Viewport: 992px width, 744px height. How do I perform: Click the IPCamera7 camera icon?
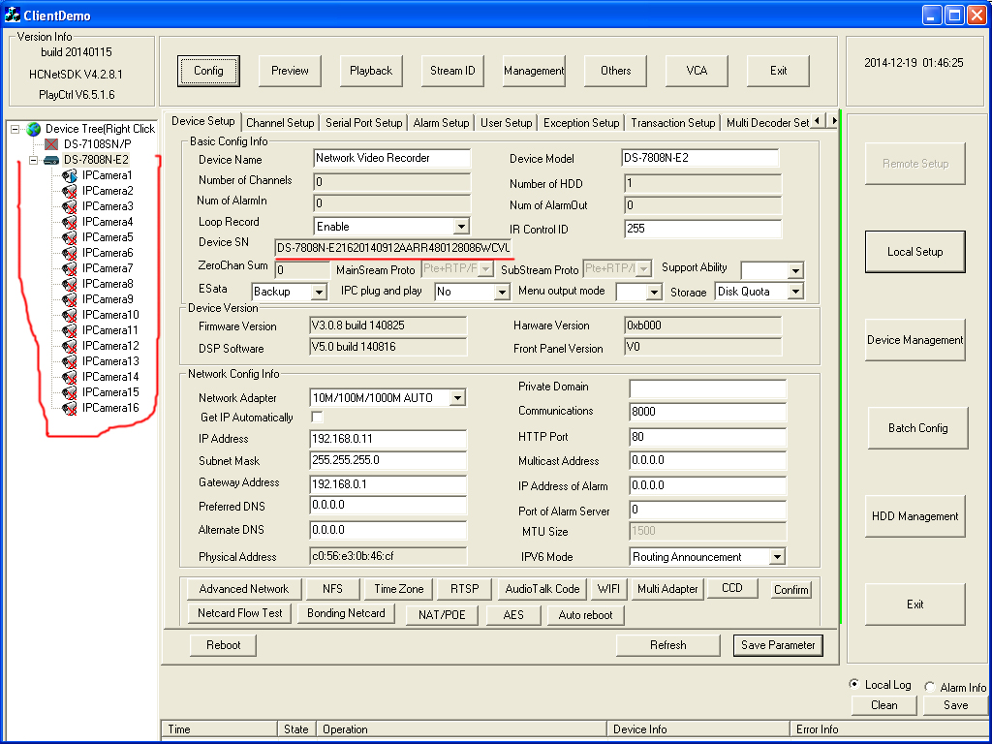click(70, 269)
